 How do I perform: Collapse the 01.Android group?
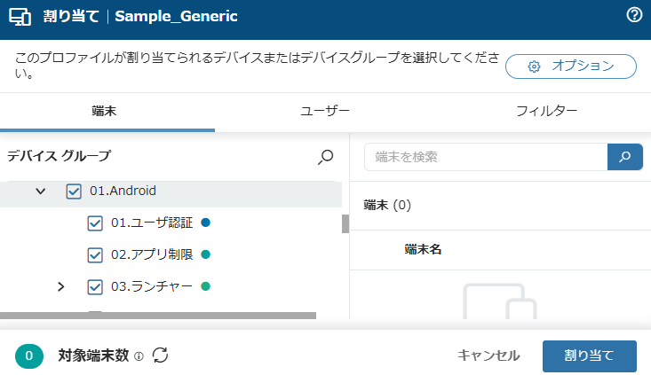point(40,191)
